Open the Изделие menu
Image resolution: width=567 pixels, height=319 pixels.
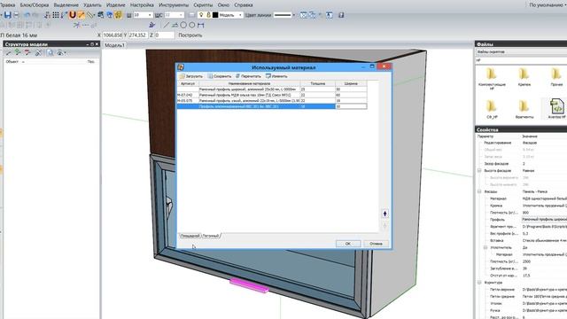116,5
